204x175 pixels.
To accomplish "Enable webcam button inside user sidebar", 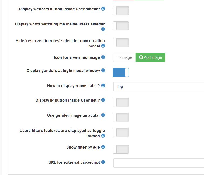I will tap(121, 11).
